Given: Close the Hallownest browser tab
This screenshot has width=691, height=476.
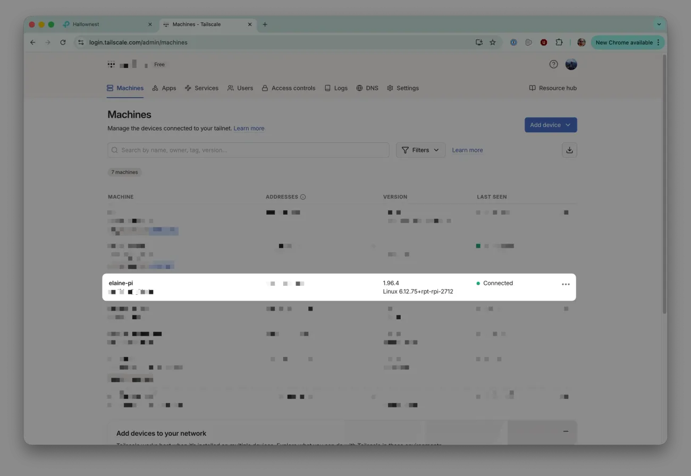Looking at the screenshot, I should click(150, 24).
